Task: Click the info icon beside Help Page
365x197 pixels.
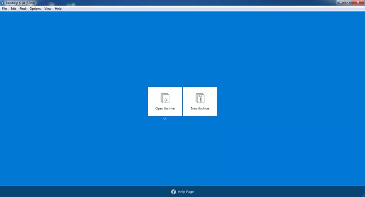Action: click(x=173, y=192)
